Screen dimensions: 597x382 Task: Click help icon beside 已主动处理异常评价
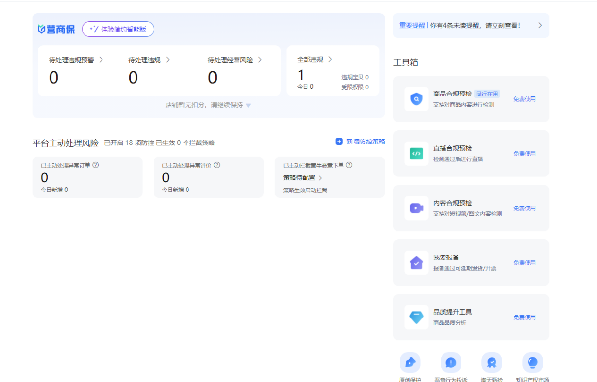(x=217, y=165)
